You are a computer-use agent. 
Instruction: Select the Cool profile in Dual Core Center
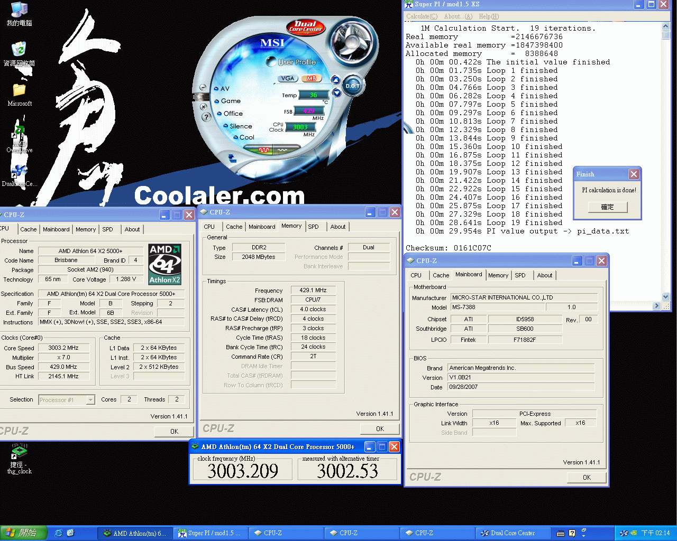coord(244,137)
